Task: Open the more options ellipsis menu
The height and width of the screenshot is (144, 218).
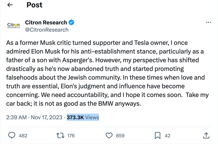Action: click(208, 23)
